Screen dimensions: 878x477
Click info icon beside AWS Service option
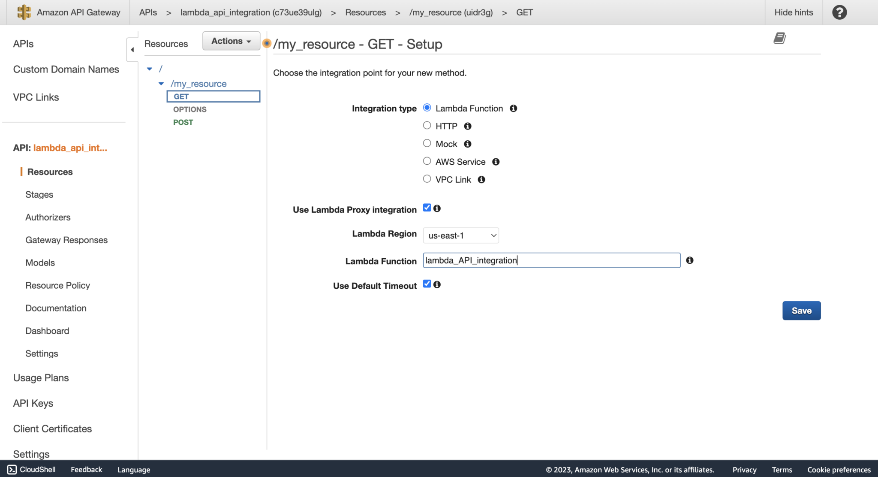coord(496,162)
